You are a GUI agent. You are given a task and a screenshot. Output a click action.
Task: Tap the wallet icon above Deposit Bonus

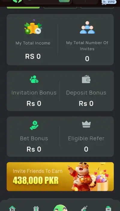[x=86, y=79]
